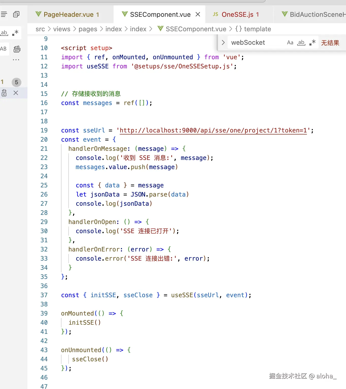346x389 pixels.
Task: Click the Vue icon on PageHeader.vue tab
Action: pyautogui.click(x=38, y=14)
